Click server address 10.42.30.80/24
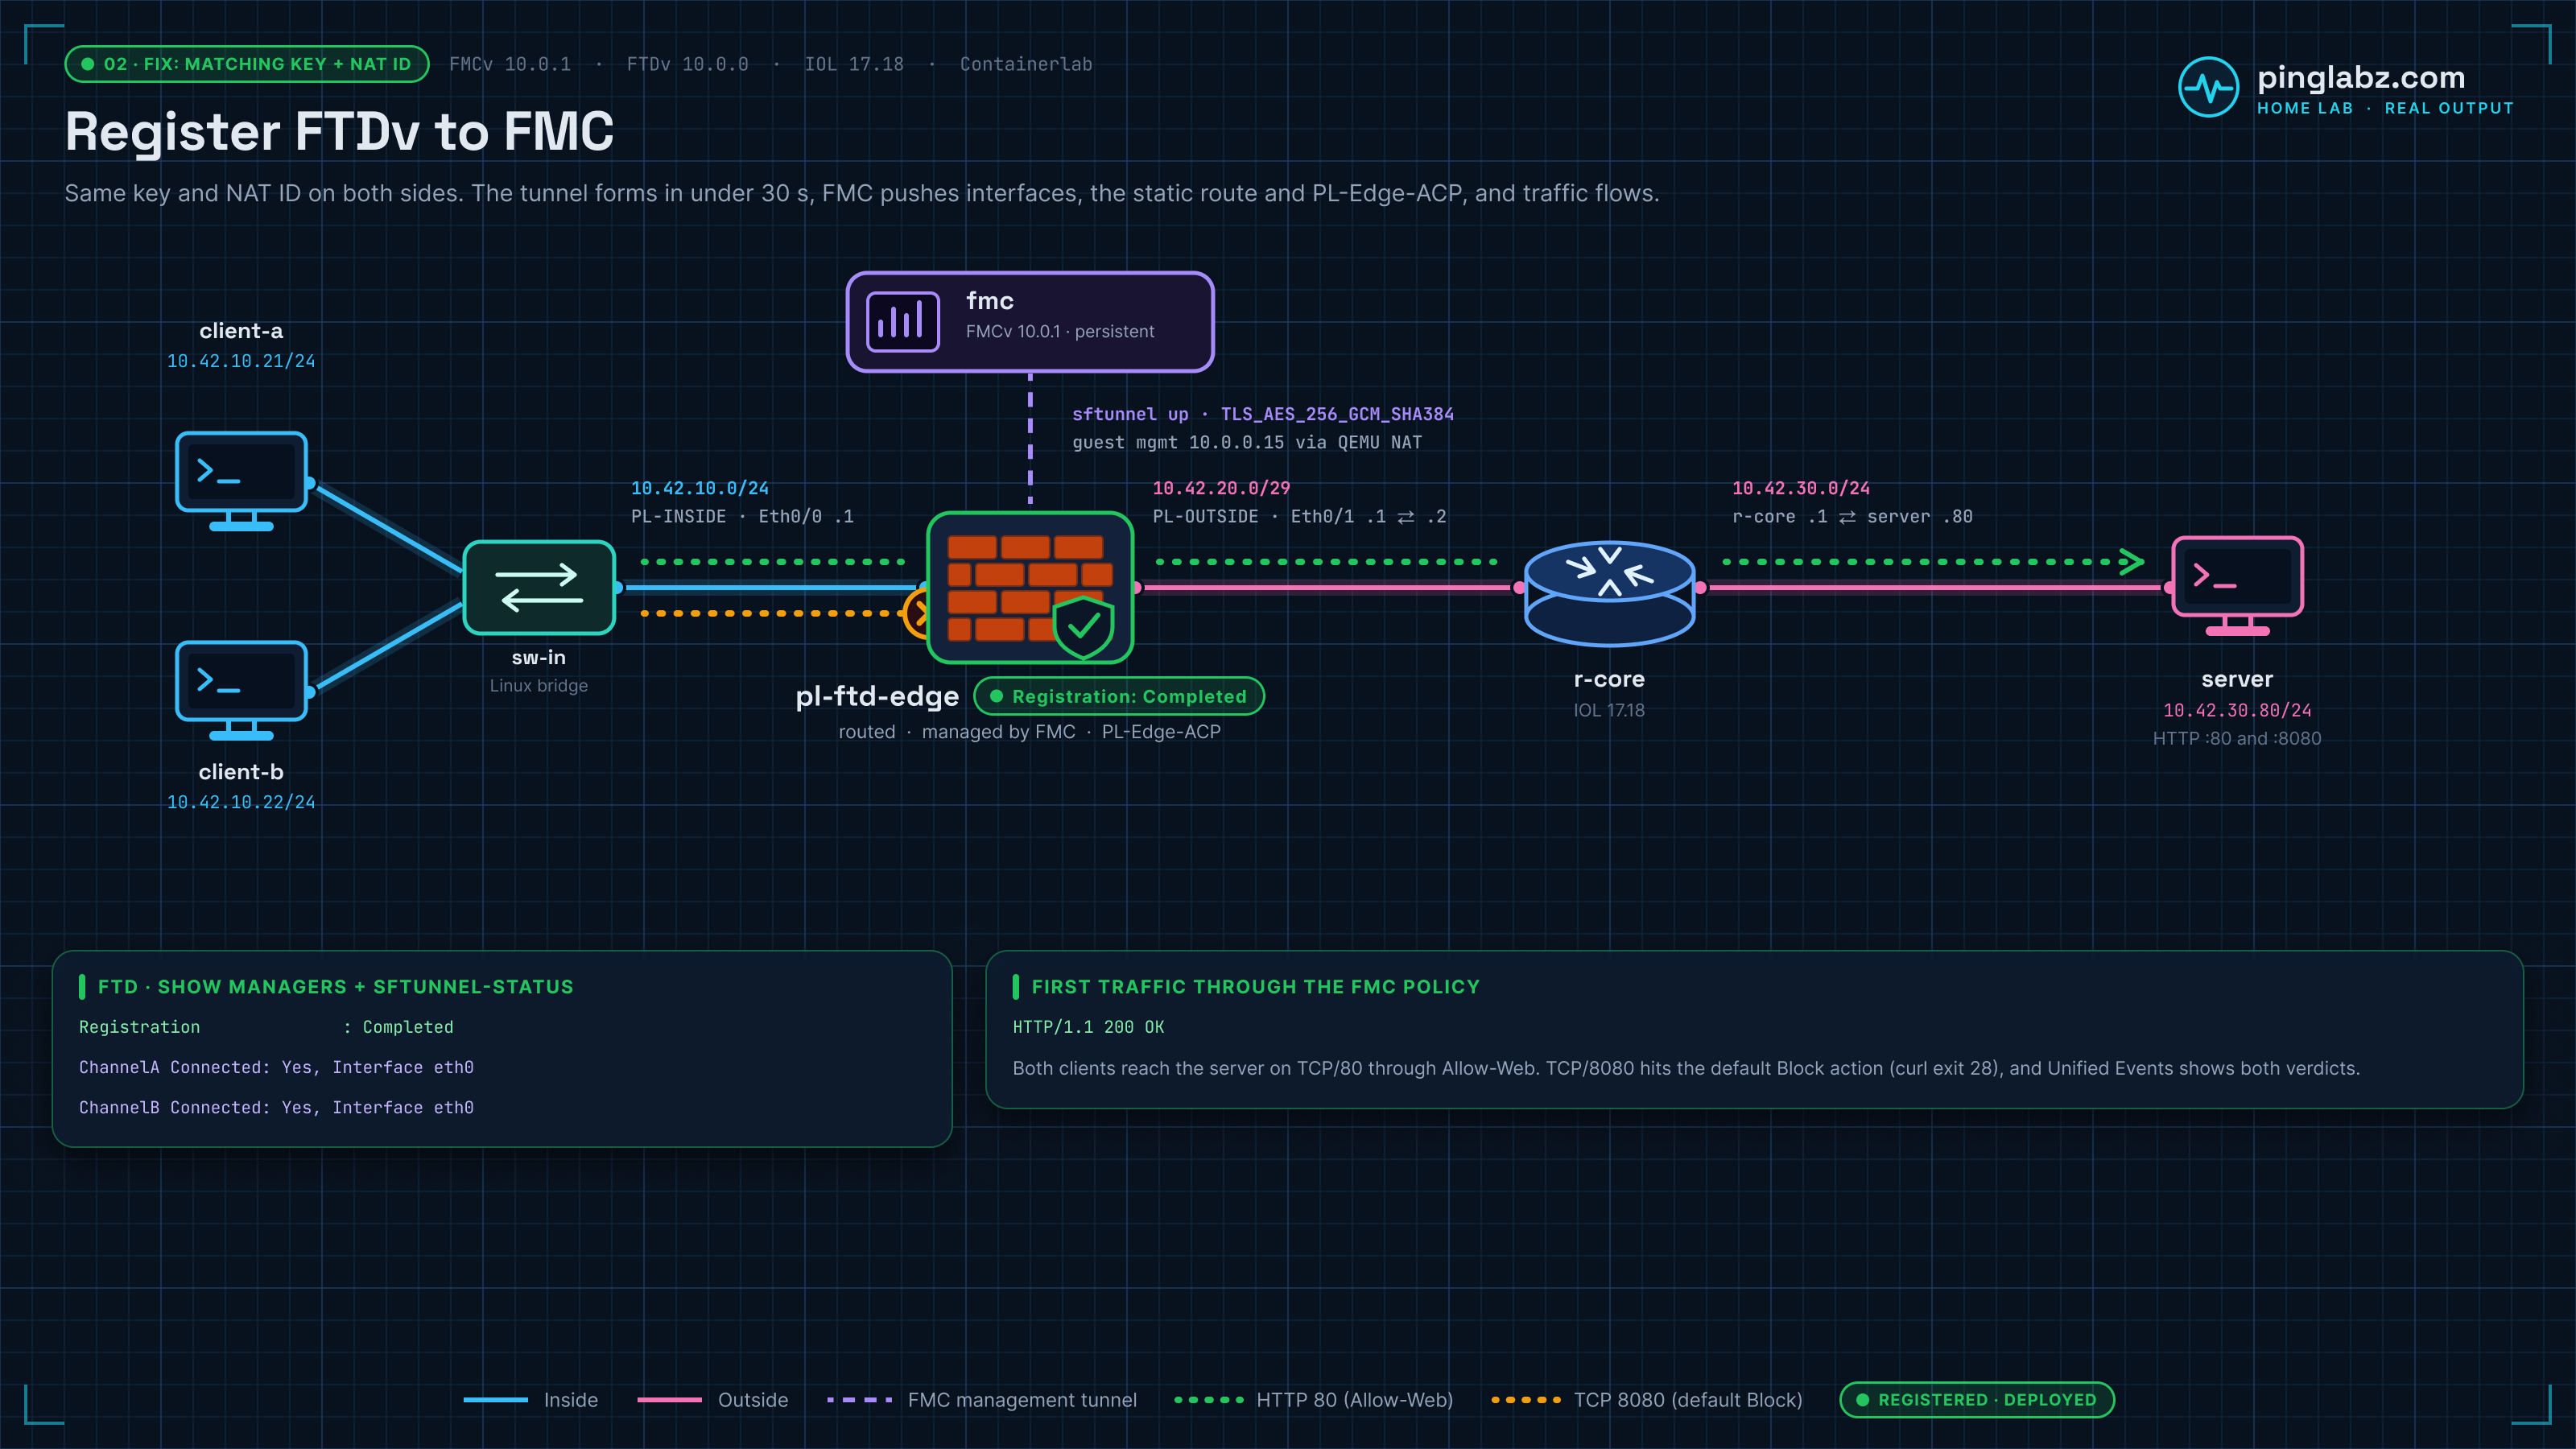 (2238, 710)
